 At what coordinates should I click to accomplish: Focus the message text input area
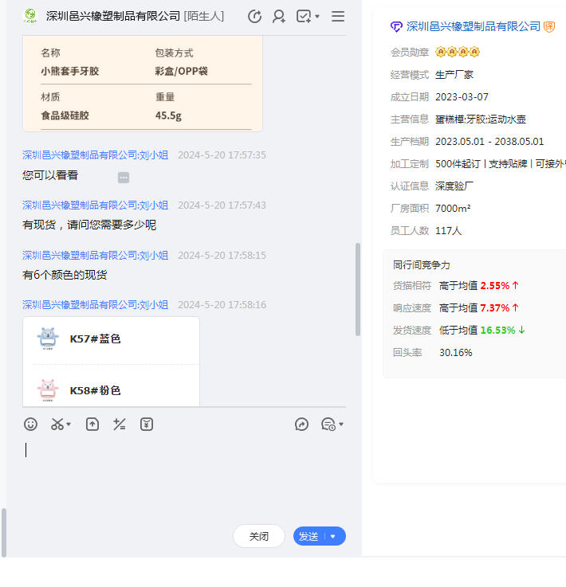point(183,478)
